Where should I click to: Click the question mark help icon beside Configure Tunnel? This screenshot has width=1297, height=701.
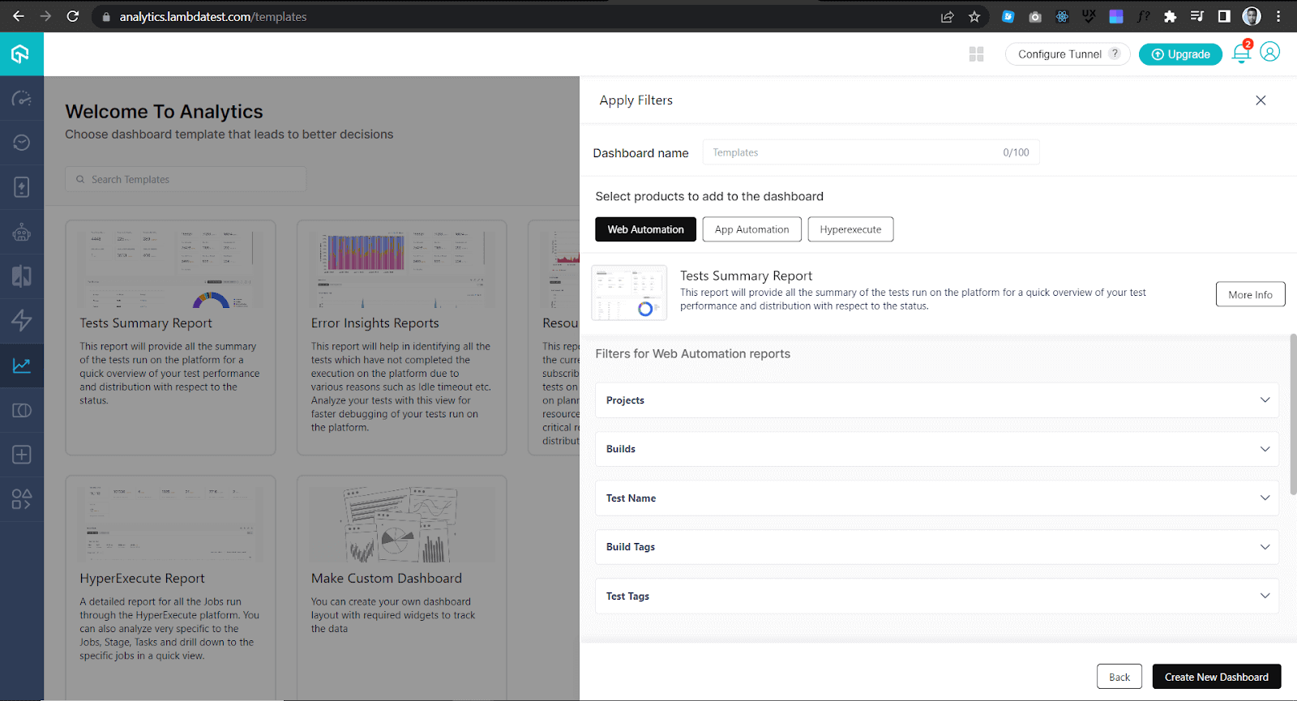[x=1115, y=53]
